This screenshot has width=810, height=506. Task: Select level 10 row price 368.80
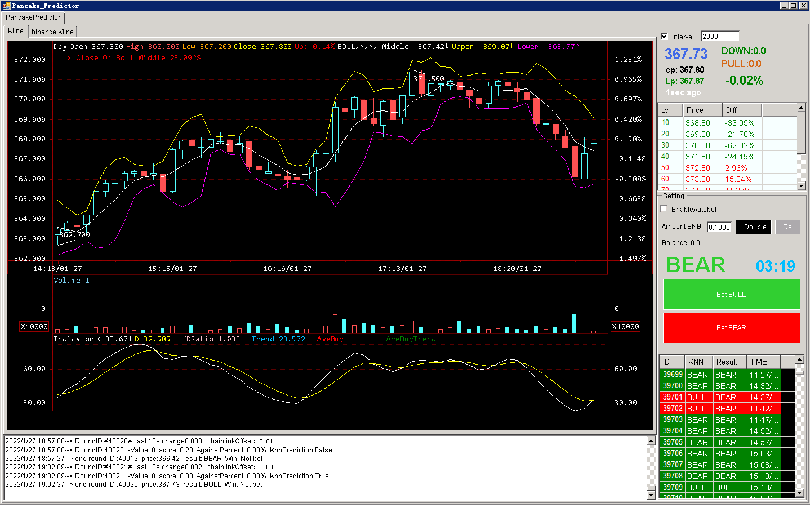[x=728, y=123]
